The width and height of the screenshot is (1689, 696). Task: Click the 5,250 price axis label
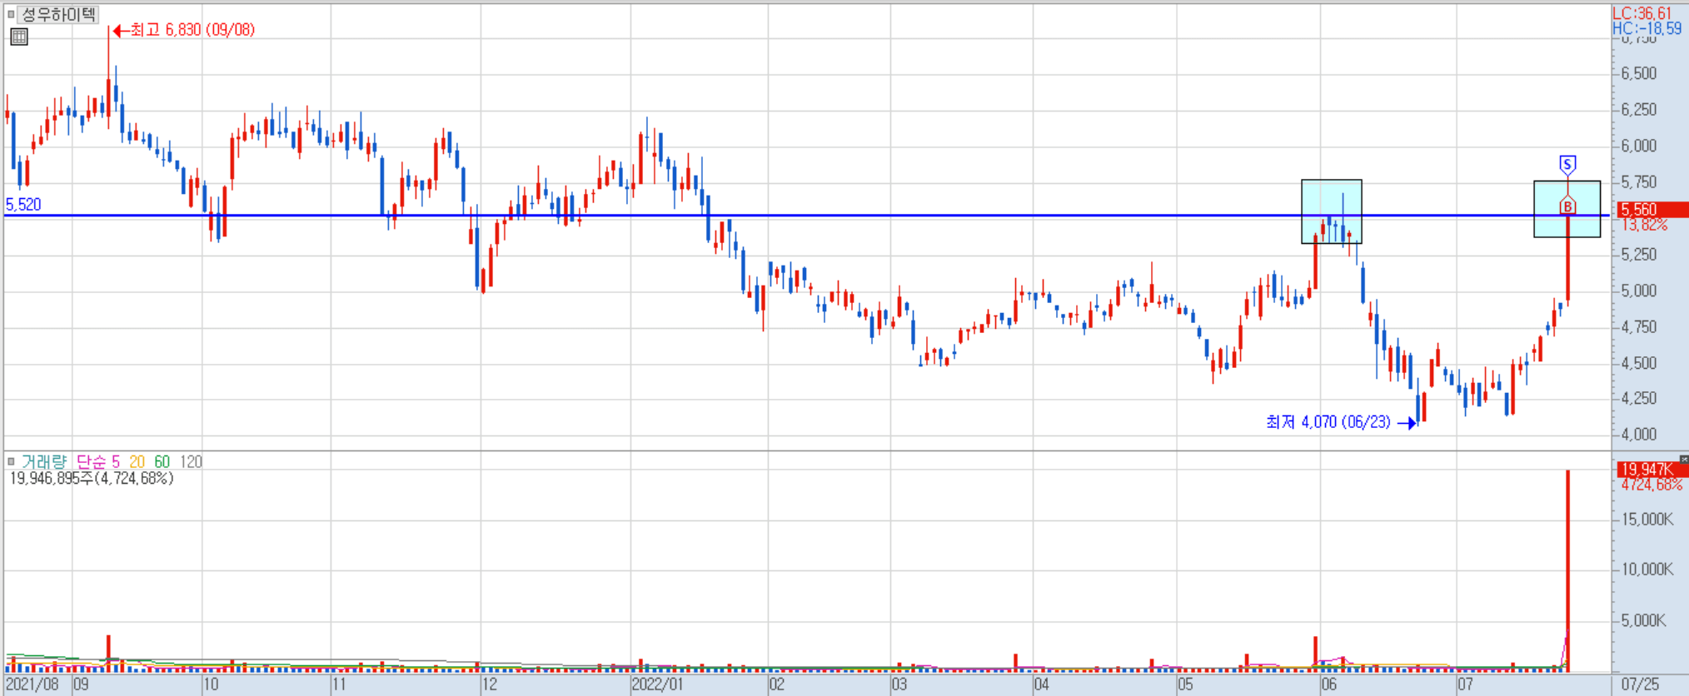[x=1638, y=255]
